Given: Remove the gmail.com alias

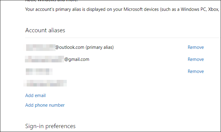Looking at the screenshot, I should tap(195, 59).
